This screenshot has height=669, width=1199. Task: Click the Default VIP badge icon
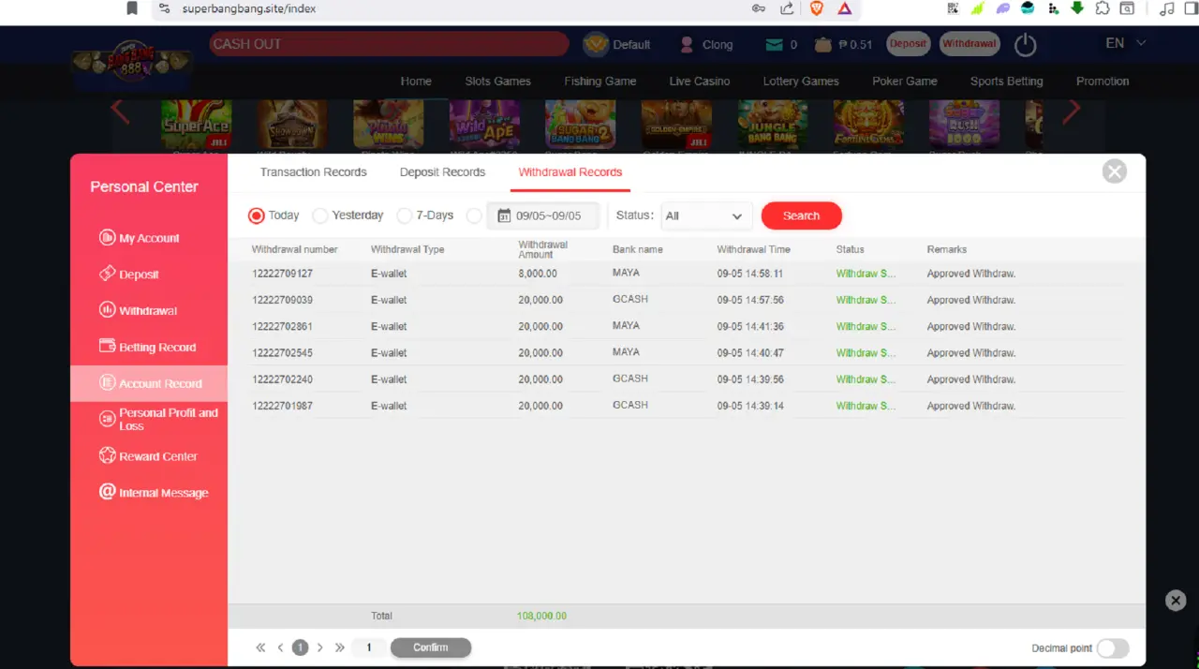pos(596,44)
